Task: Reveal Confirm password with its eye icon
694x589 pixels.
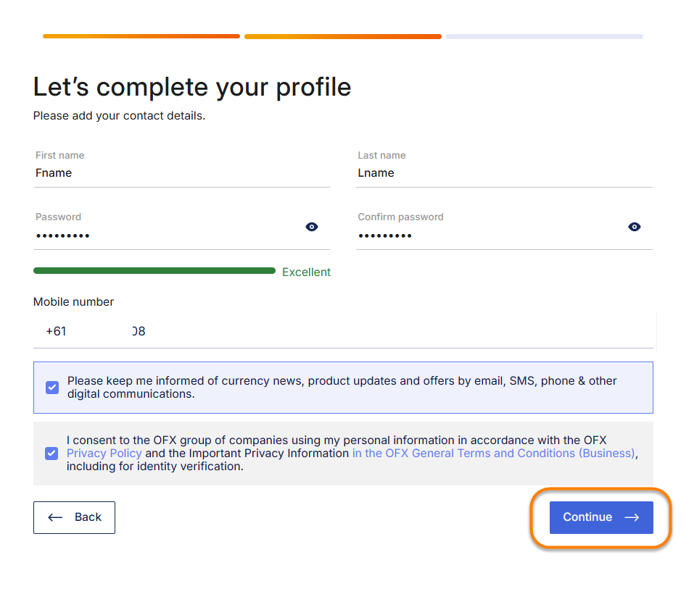Action: (635, 227)
